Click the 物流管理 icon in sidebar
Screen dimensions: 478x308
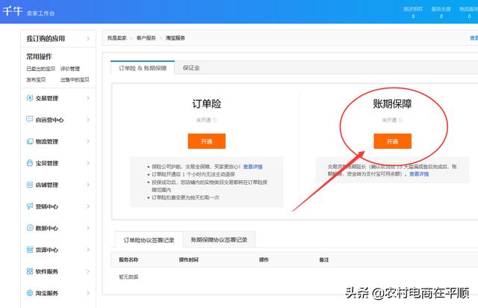[x=30, y=141]
